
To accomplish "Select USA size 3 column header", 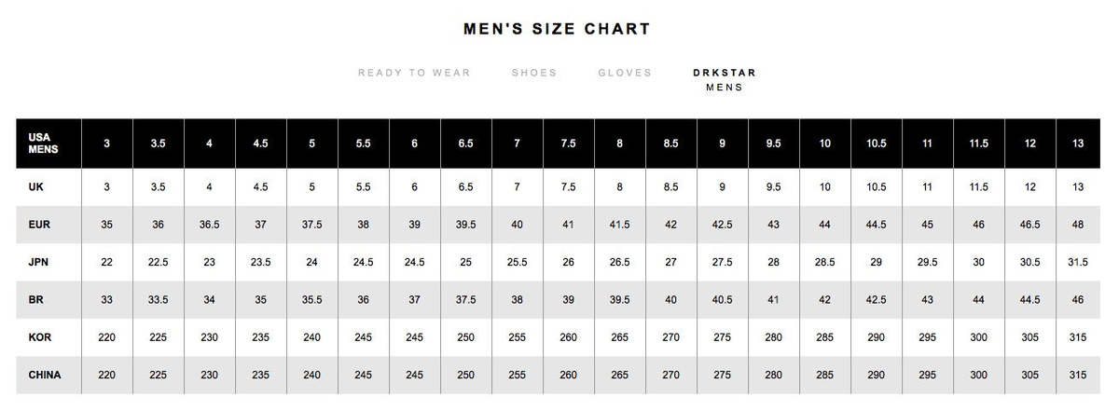I will point(107,143).
